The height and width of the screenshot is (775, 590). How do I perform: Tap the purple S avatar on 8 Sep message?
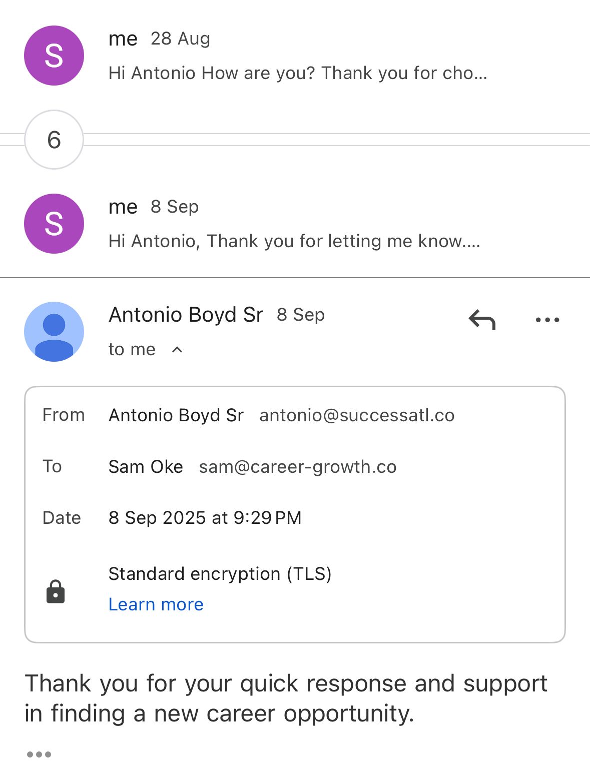(x=54, y=224)
